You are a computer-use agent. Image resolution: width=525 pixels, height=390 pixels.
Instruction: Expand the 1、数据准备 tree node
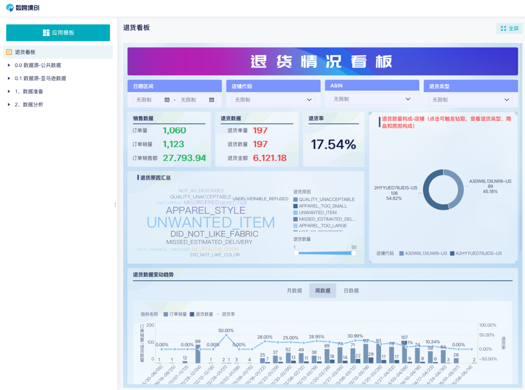(x=9, y=91)
